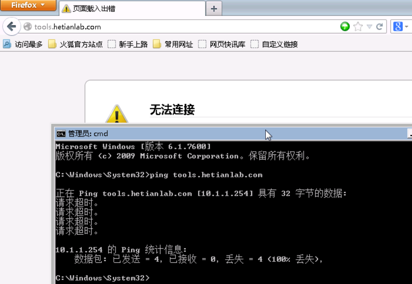Open the 新手上路 bookmark
412x284 pixels.
(x=128, y=44)
